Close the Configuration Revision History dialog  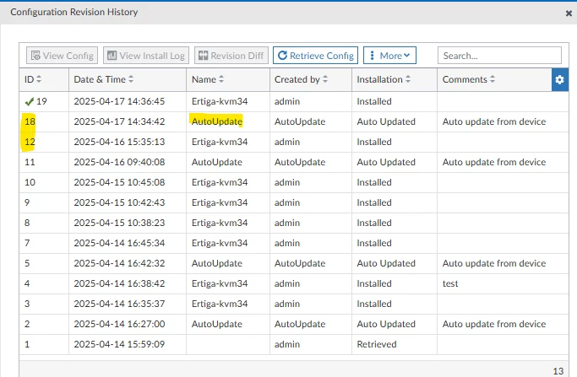point(569,13)
